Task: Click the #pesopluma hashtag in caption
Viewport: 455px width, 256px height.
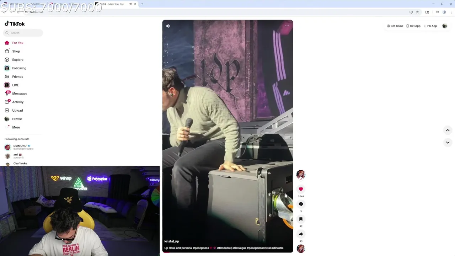Action: coord(201,248)
